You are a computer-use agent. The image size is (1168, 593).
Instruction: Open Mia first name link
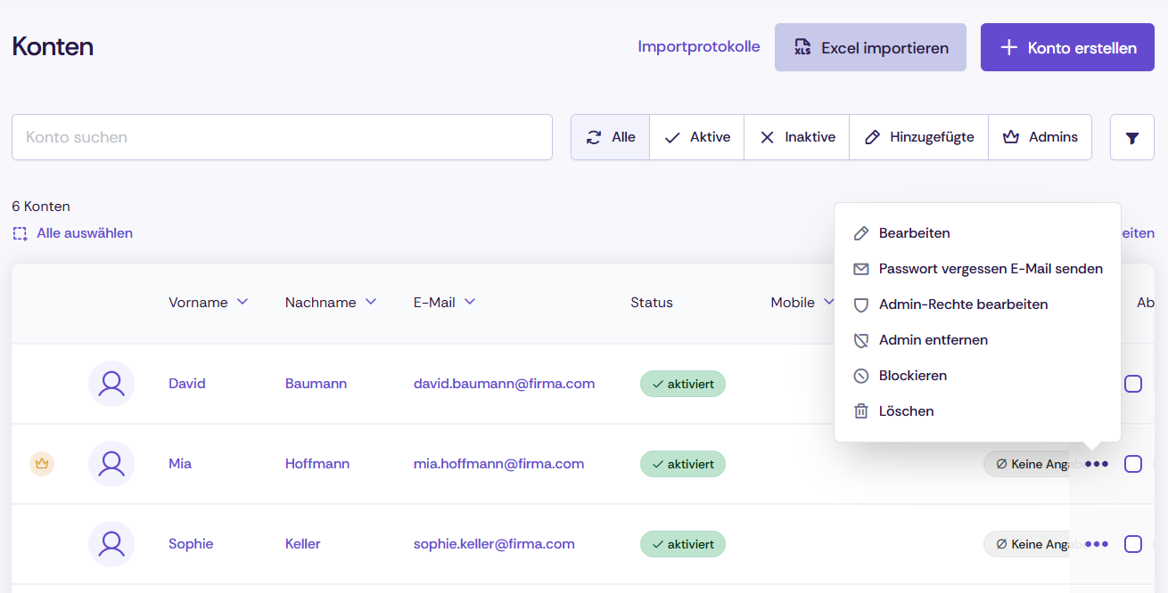click(180, 464)
